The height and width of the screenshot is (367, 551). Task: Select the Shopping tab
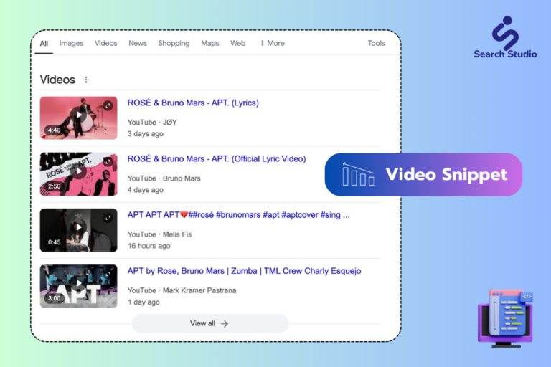[174, 43]
